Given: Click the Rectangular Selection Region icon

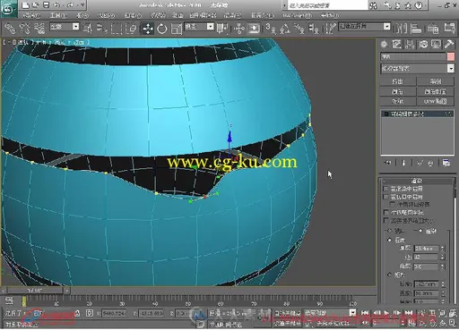Looking at the screenshot, I should 117,29.
